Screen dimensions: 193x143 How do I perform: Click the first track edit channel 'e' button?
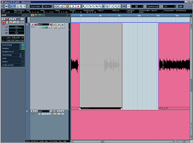tap(39, 27)
